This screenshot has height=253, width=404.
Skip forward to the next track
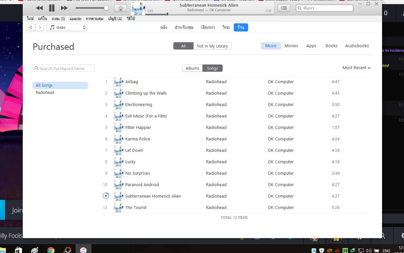(64, 8)
